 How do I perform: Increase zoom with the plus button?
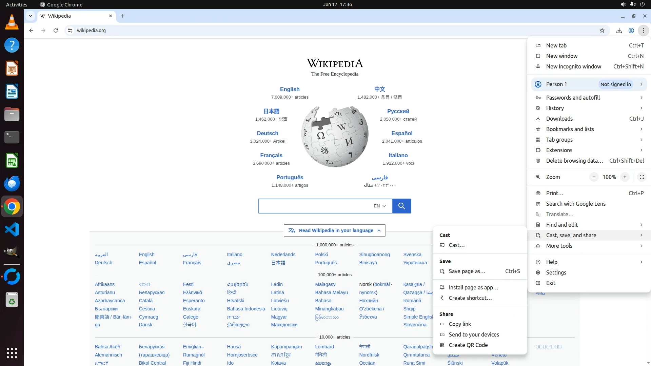click(625, 177)
